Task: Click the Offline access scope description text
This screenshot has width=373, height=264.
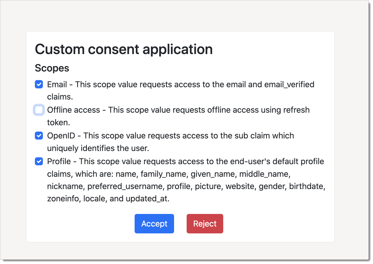Action: (x=178, y=116)
